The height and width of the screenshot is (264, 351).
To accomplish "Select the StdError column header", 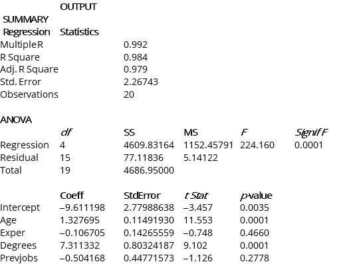I will point(142,196).
